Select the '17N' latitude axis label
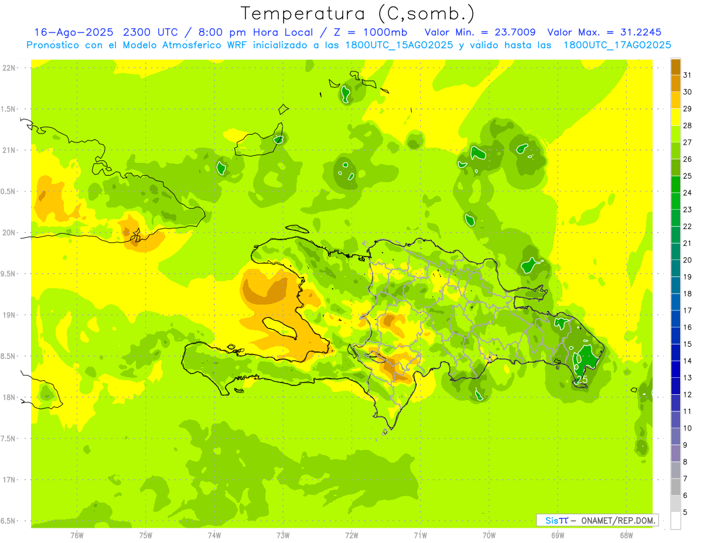The image size is (703, 543). 10,480
